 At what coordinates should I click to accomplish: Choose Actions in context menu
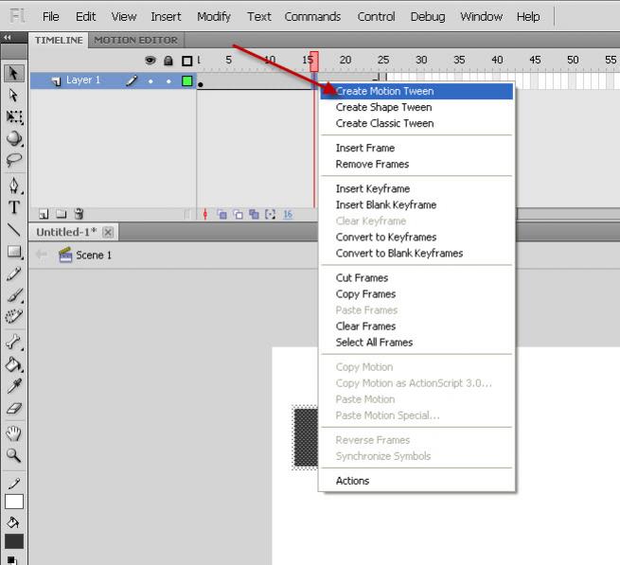click(416, 481)
